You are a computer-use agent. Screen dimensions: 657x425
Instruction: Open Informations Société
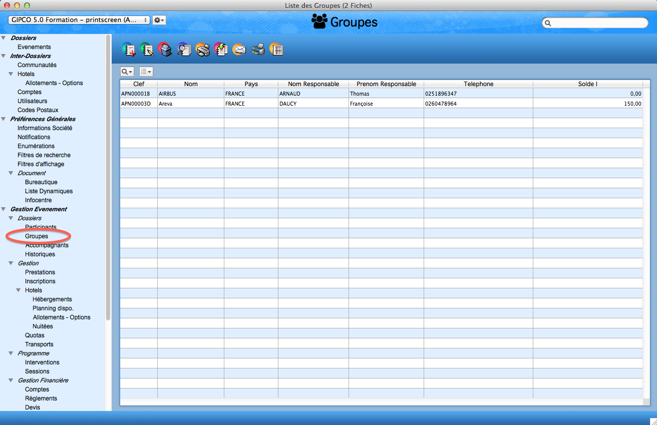[x=45, y=128]
